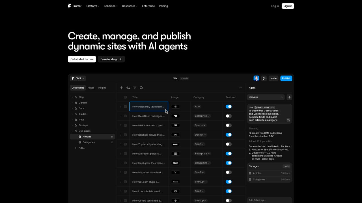This screenshot has width=362, height=203.
Task: Click the revert arrow icon in the prompt box
Action: tap(288, 120)
